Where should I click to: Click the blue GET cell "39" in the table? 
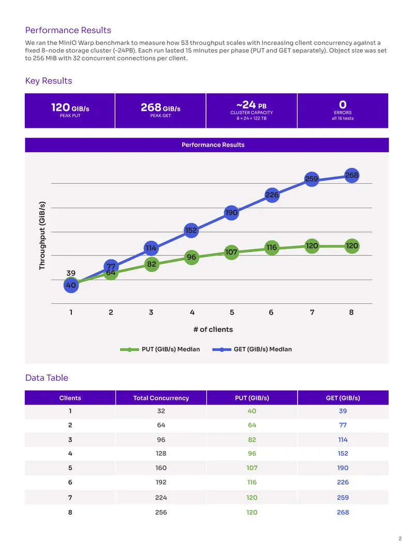(343, 411)
